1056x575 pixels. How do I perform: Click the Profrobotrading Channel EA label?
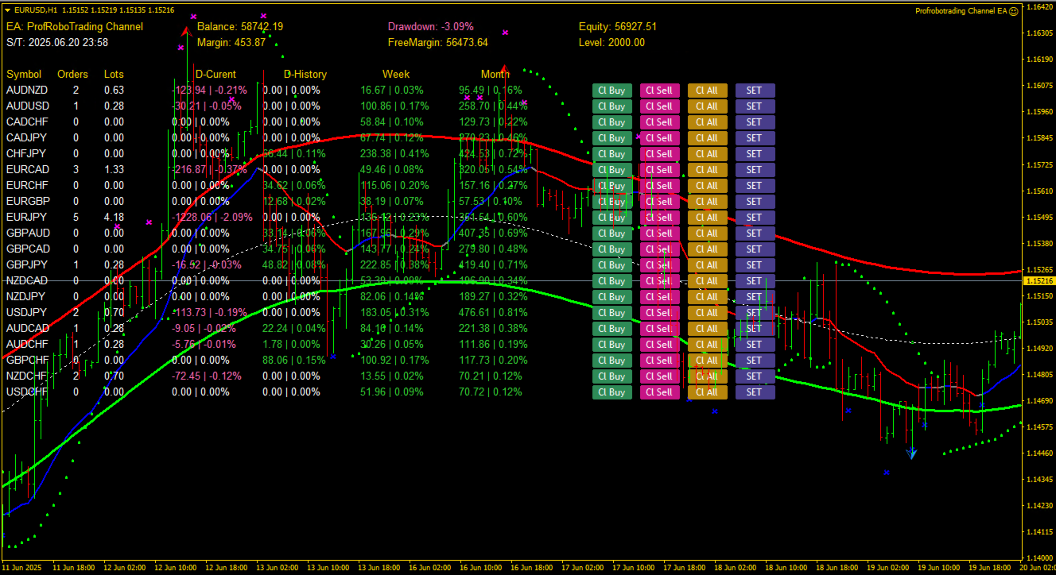click(x=961, y=11)
